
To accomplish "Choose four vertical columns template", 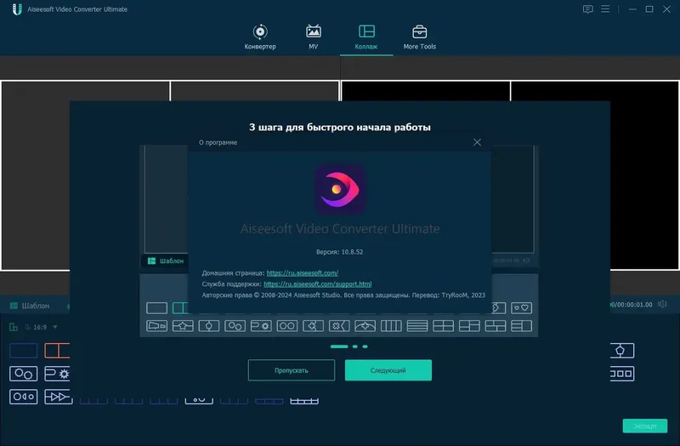I will pos(391,326).
